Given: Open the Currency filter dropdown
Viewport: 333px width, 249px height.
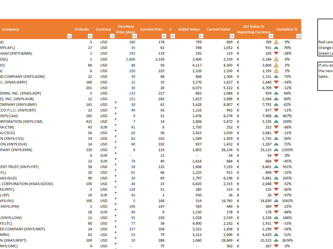Looking at the screenshot, I should click(112, 36).
